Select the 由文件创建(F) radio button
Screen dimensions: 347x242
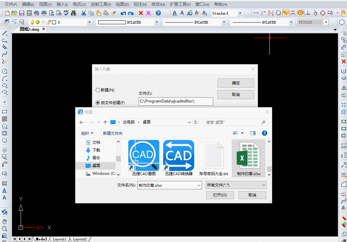(98, 102)
